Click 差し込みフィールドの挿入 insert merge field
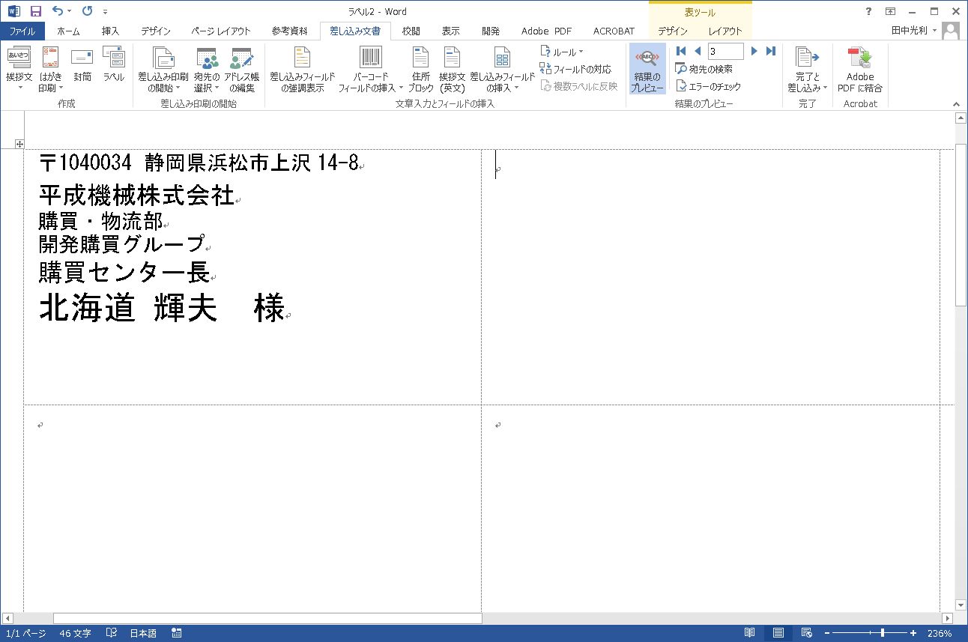The width and height of the screenshot is (968, 642). (x=502, y=69)
